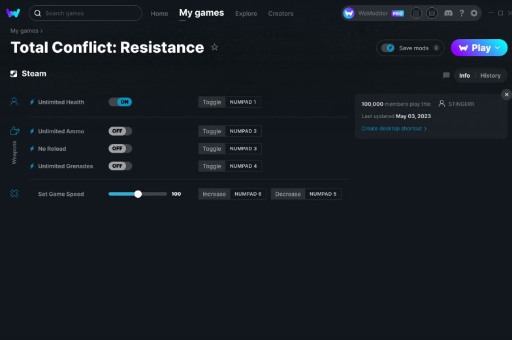Click the Total Conflict: Resistance title
Screen dimensions: 512x340
[107, 47]
